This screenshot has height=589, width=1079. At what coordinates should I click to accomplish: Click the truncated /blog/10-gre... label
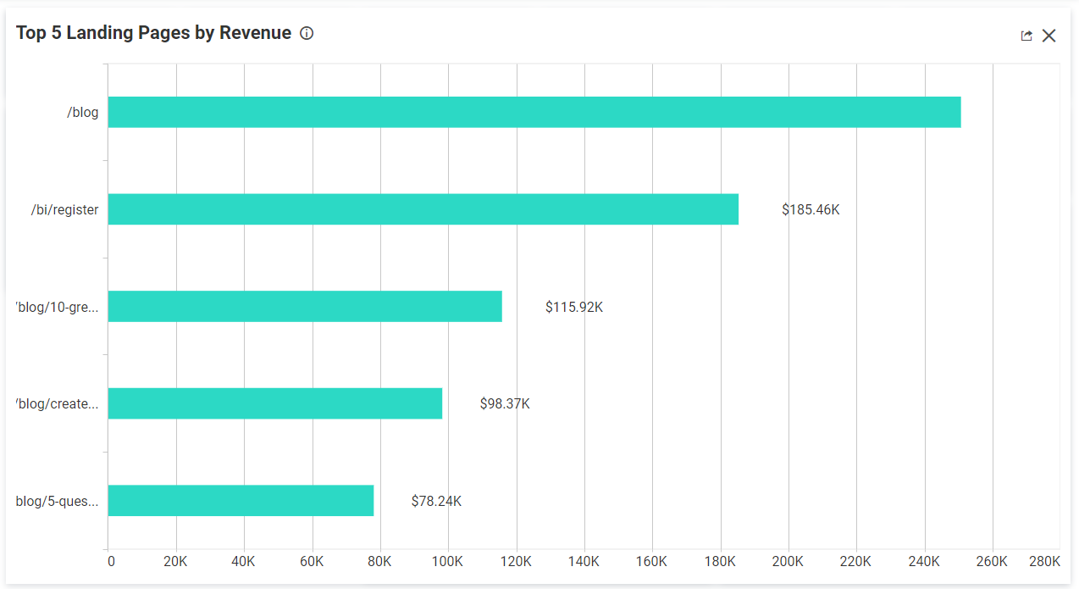pos(57,307)
